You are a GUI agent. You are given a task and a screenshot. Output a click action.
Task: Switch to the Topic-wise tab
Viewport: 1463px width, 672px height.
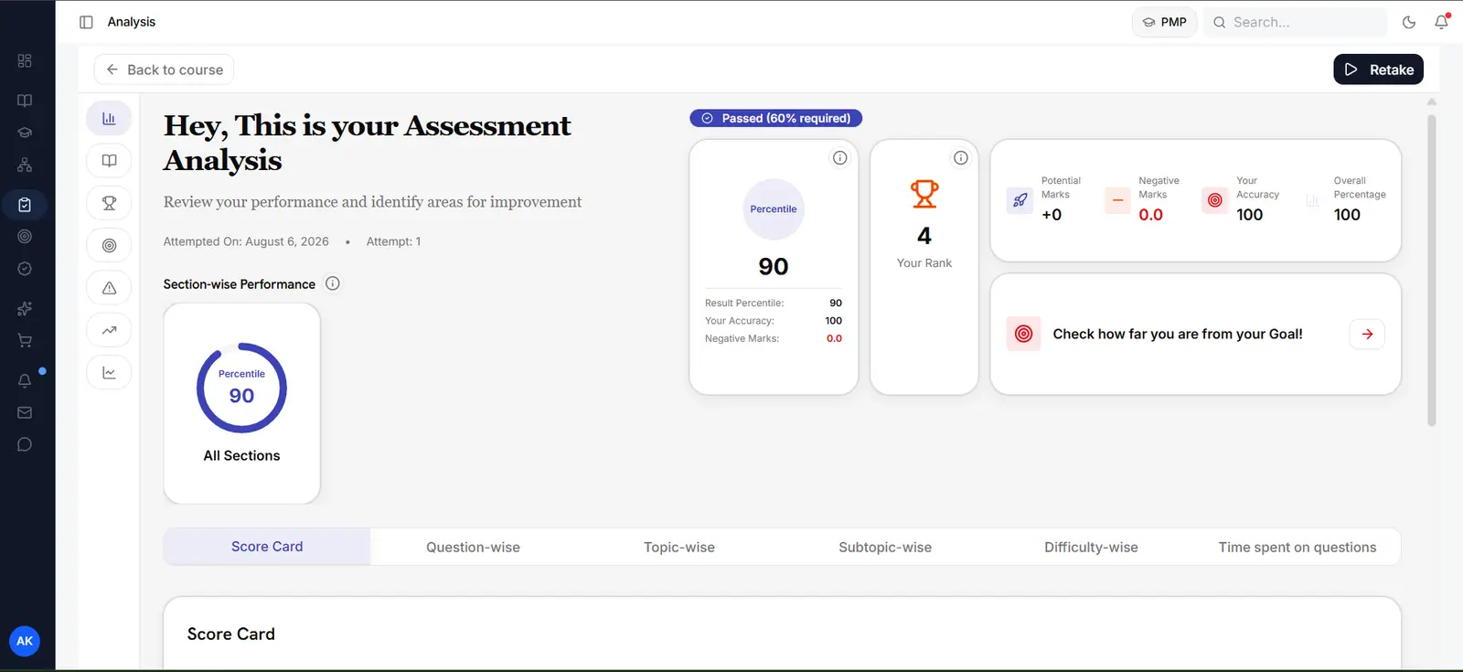[679, 547]
